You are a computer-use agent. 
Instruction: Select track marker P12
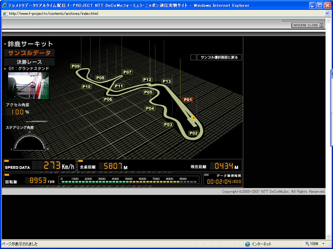tap(147, 80)
